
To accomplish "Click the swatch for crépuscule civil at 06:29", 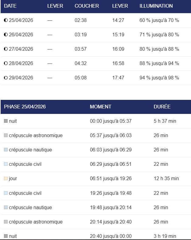I will pos(6,164).
